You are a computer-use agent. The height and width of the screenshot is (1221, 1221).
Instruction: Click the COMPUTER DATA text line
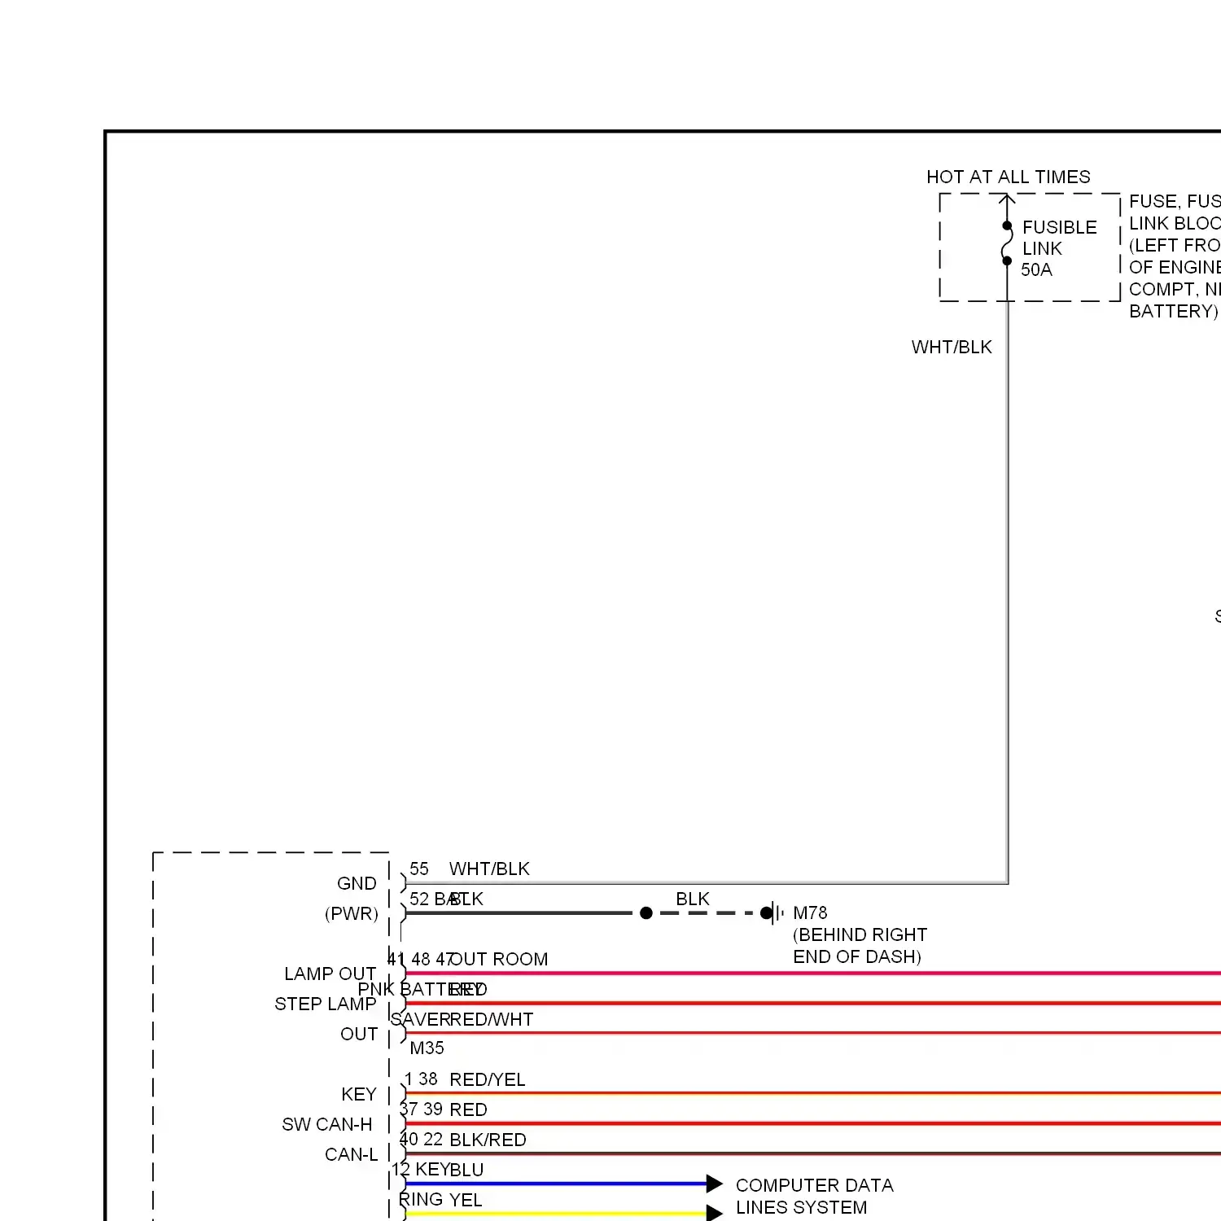tap(814, 1185)
